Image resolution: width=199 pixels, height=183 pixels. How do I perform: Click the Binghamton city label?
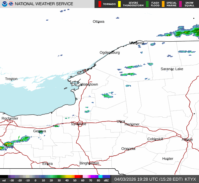tap(89, 163)
